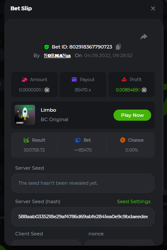Viewport: 167px width, 250px height.
Task: Click the green verified shield icon
Action: (47, 47)
